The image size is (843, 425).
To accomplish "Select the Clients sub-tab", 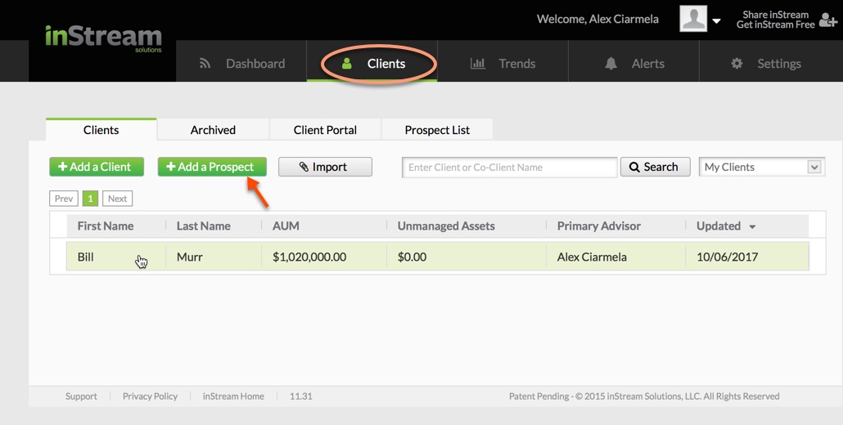I will pyautogui.click(x=101, y=130).
